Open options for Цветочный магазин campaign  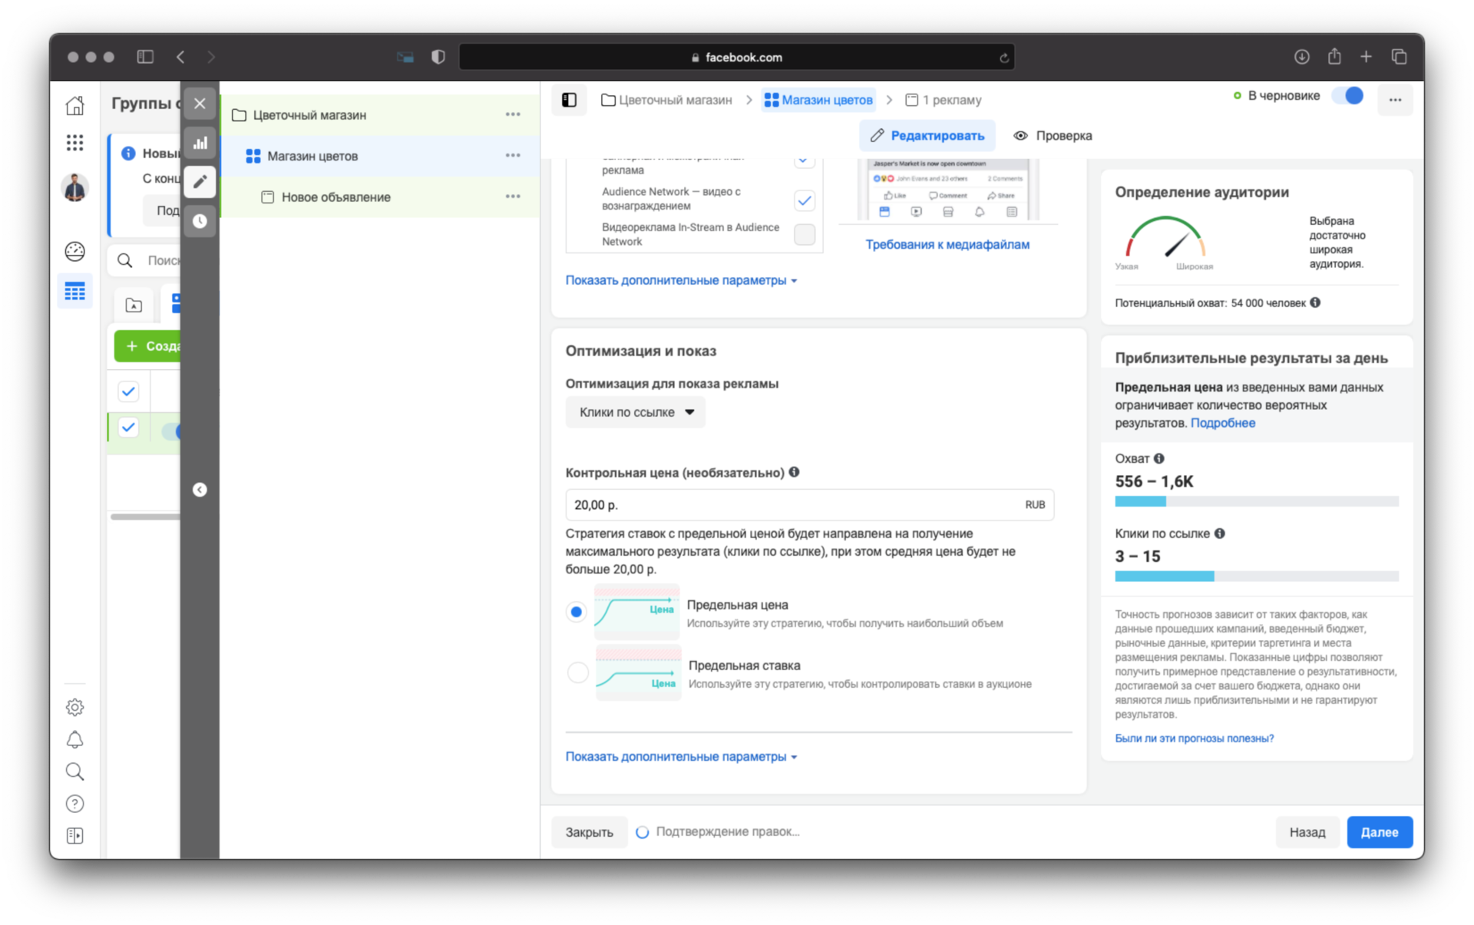click(x=513, y=114)
